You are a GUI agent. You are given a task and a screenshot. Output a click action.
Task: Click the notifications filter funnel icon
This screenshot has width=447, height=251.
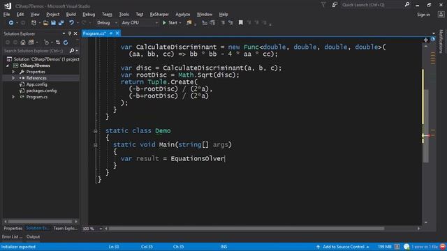[323, 5]
